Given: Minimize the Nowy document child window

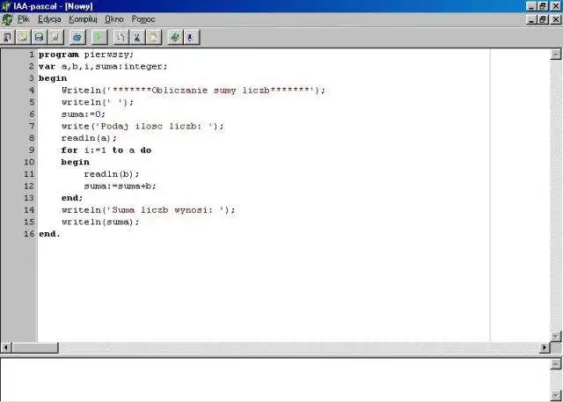Looking at the screenshot, I should (x=532, y=19).
